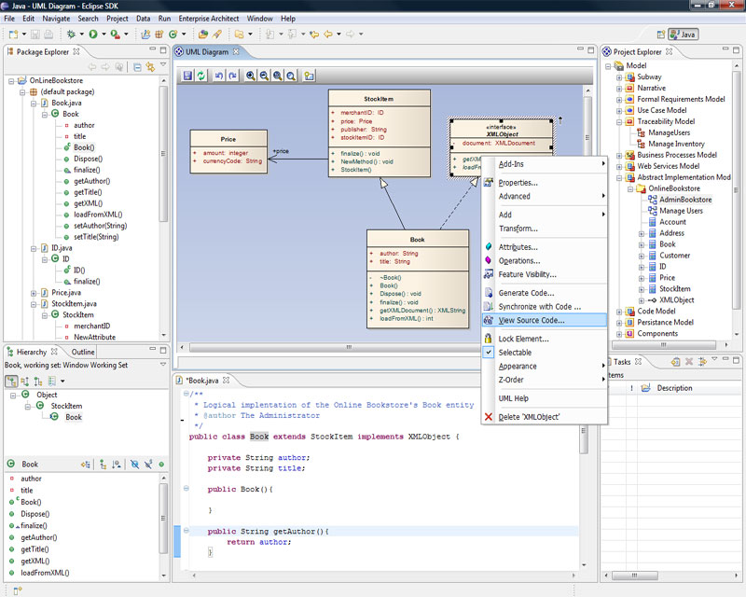Zoom out on the UML diagram
This screenshot has height=597, width=746.
coord(265,76)
